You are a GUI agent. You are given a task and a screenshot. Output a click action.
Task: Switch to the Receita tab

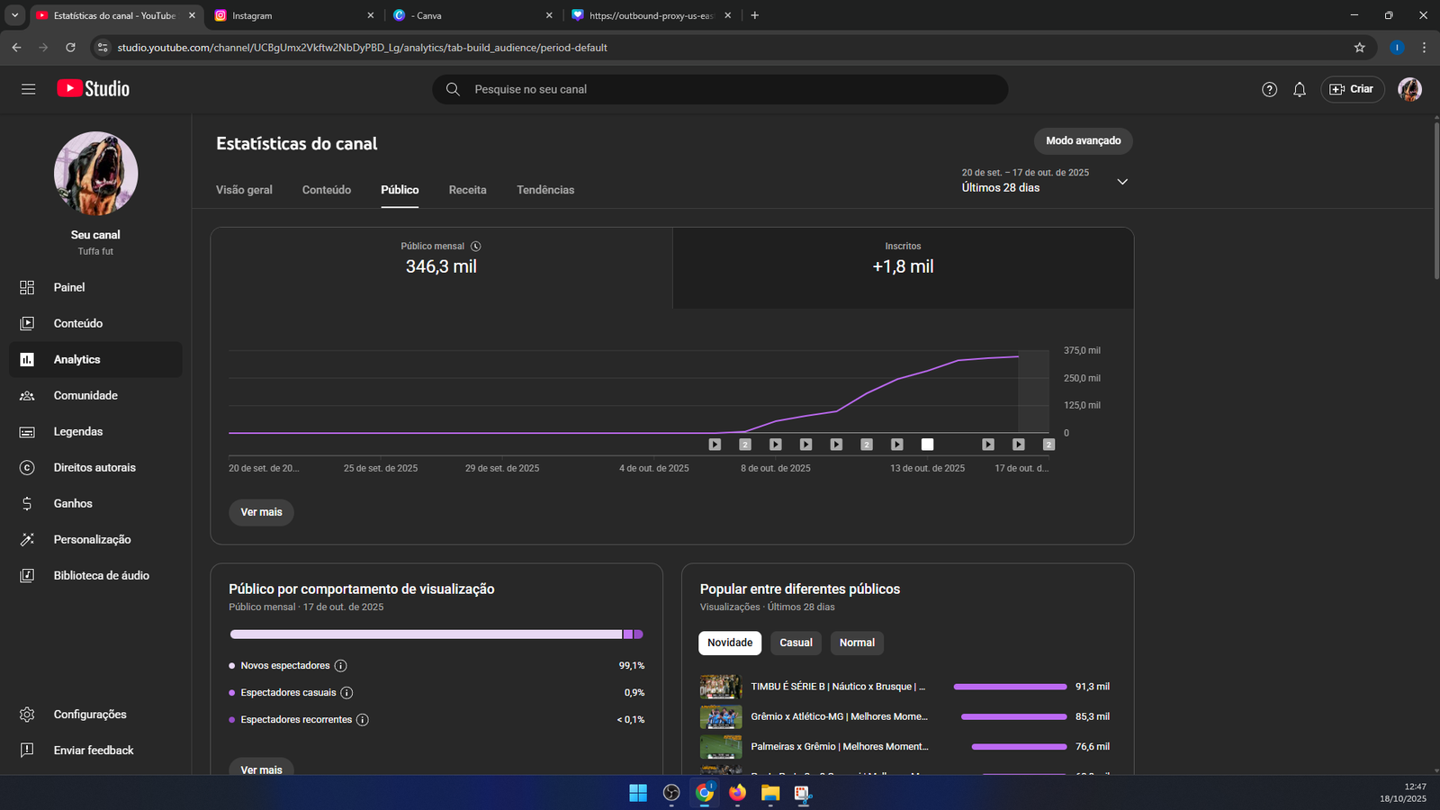tap(467, 190)
